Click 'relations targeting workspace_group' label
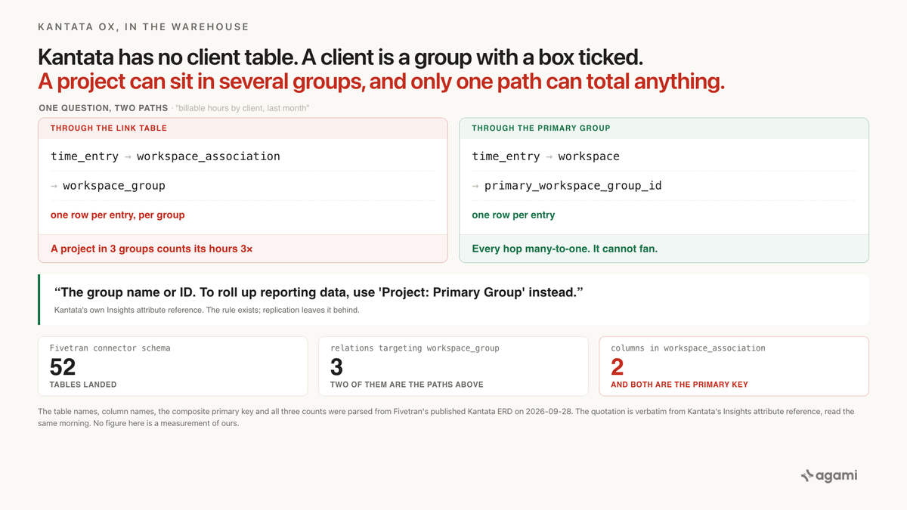The height and width of the screenshot is (510, 907). [415, 348]
